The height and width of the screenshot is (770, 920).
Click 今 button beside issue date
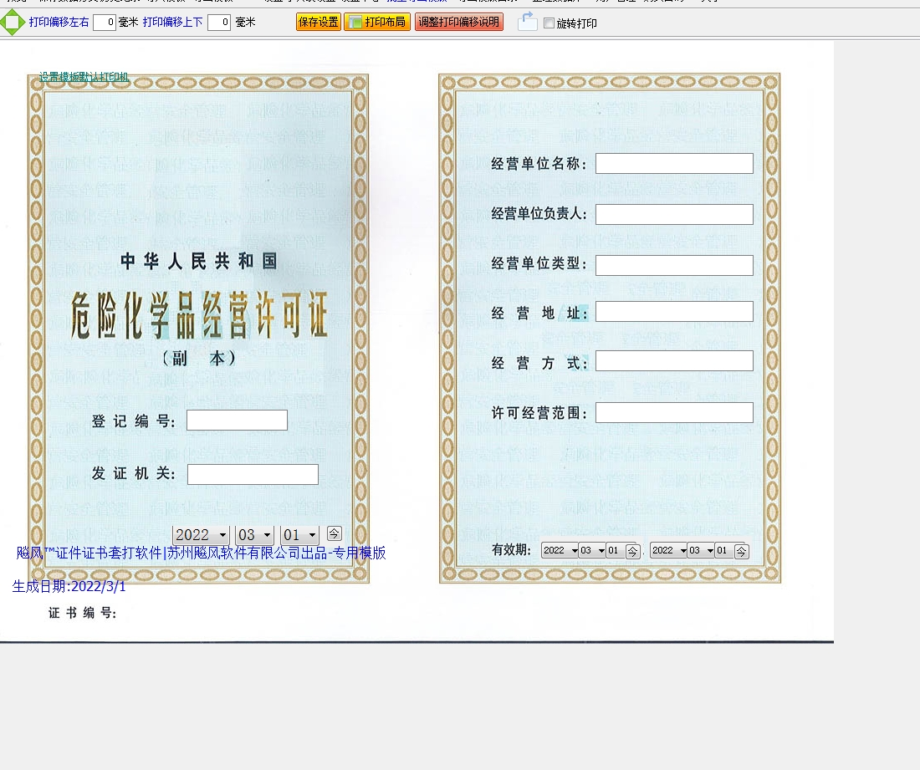tap(334, 533)
